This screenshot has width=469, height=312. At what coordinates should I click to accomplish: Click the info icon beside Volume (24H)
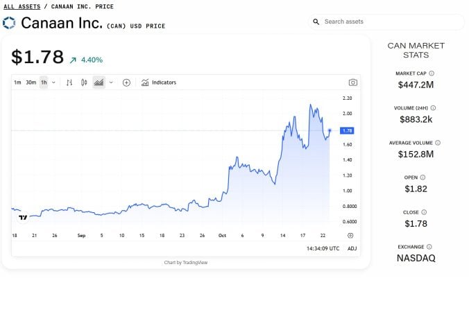(x=437, y=107)
